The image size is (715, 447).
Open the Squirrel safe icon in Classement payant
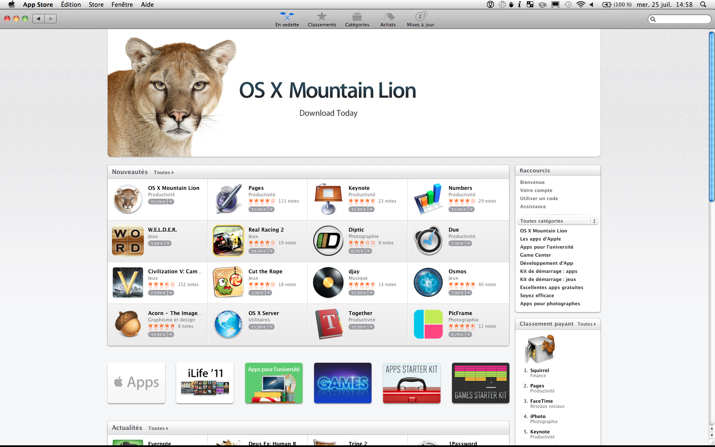[x=541, y=349]
